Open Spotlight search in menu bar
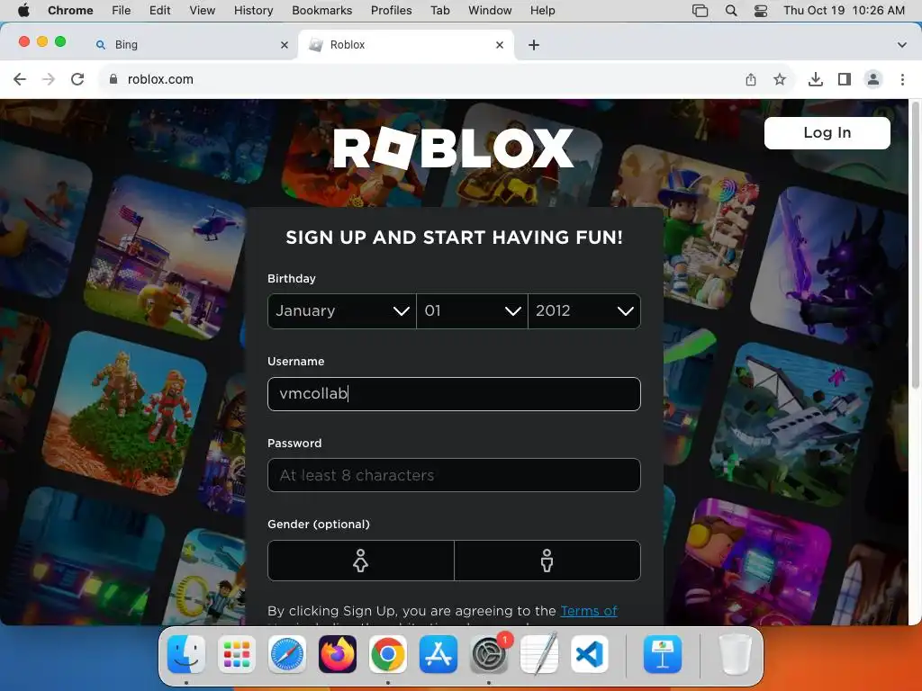922x691 pixels. [731, 11]
